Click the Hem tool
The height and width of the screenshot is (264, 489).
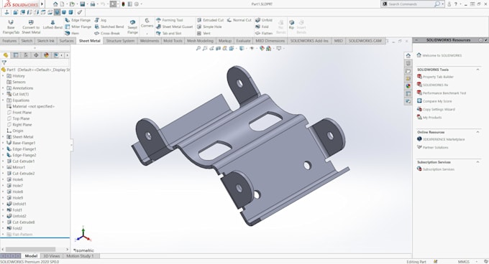(72, 33)
